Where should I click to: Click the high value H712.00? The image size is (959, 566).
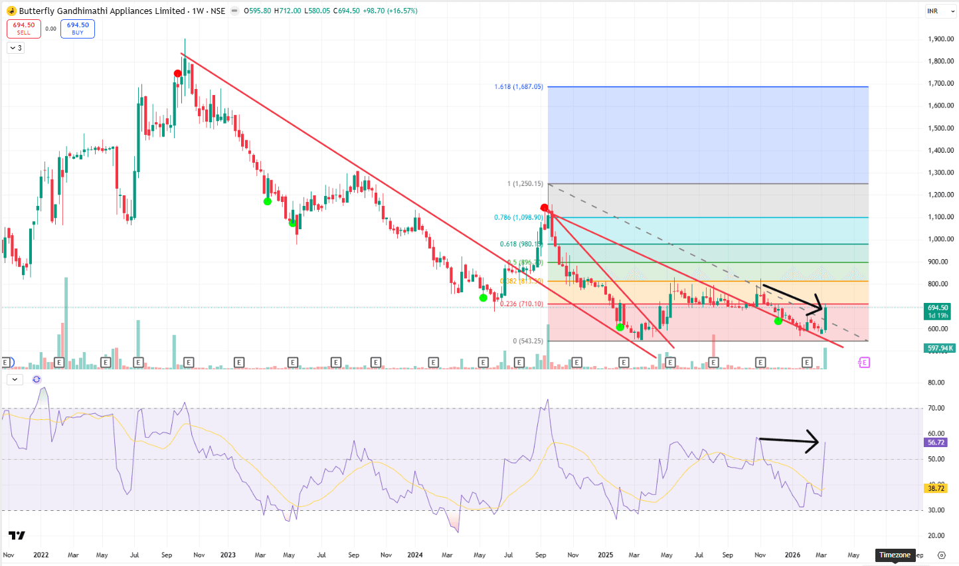tap(288, 11)
